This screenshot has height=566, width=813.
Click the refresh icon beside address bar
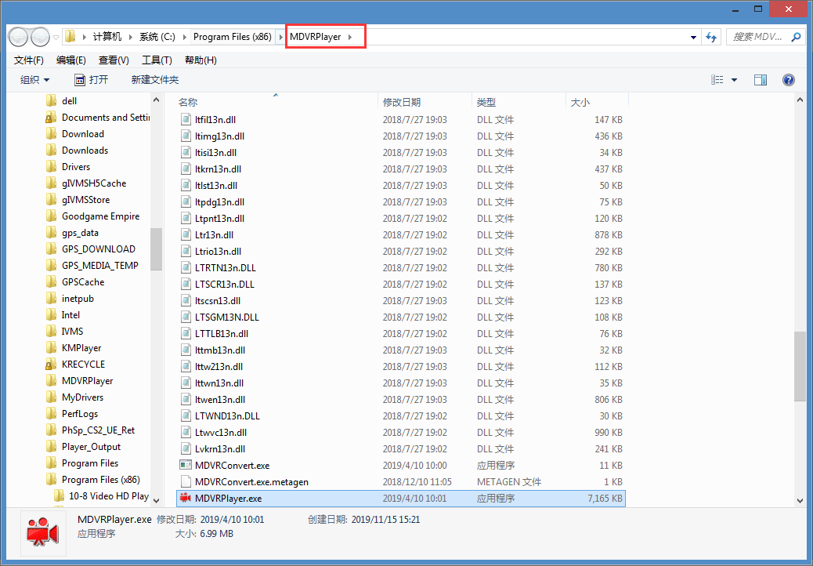pos(711,37)
